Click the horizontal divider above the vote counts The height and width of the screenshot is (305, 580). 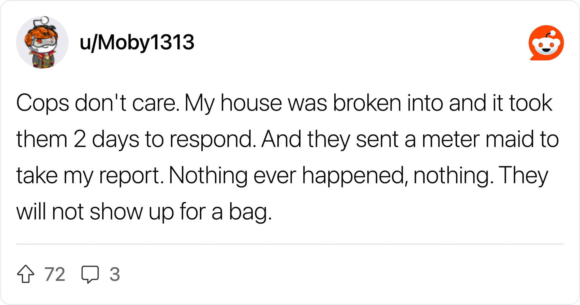pos(290,244)
